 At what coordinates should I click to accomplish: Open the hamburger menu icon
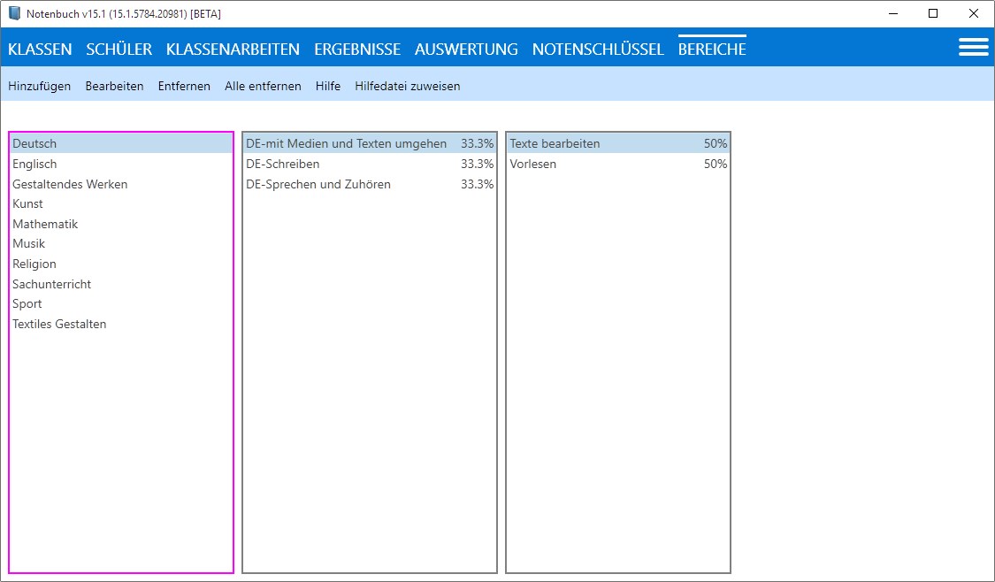tap(973, 48)
